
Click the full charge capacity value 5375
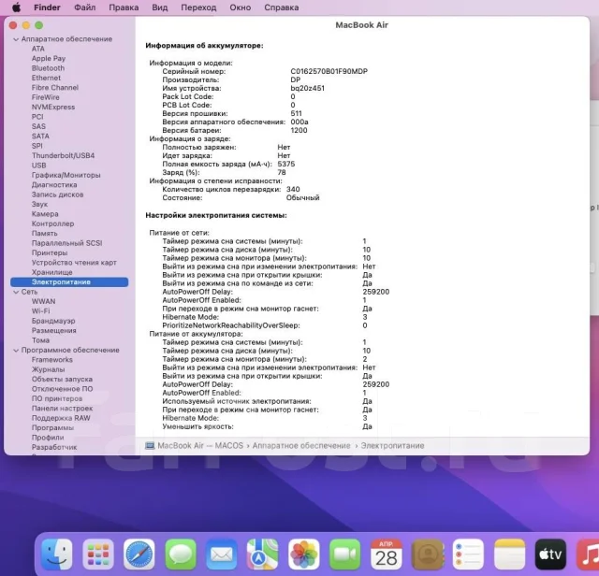pyautogui.click(x=286, y=165)
